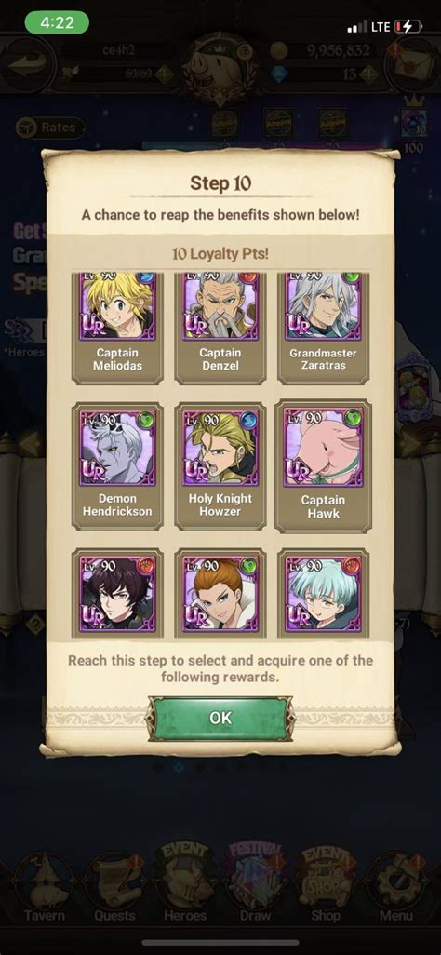Open the Heroes helmet icon
Viewport: 441px width, 955px height.
click(185, 884)
